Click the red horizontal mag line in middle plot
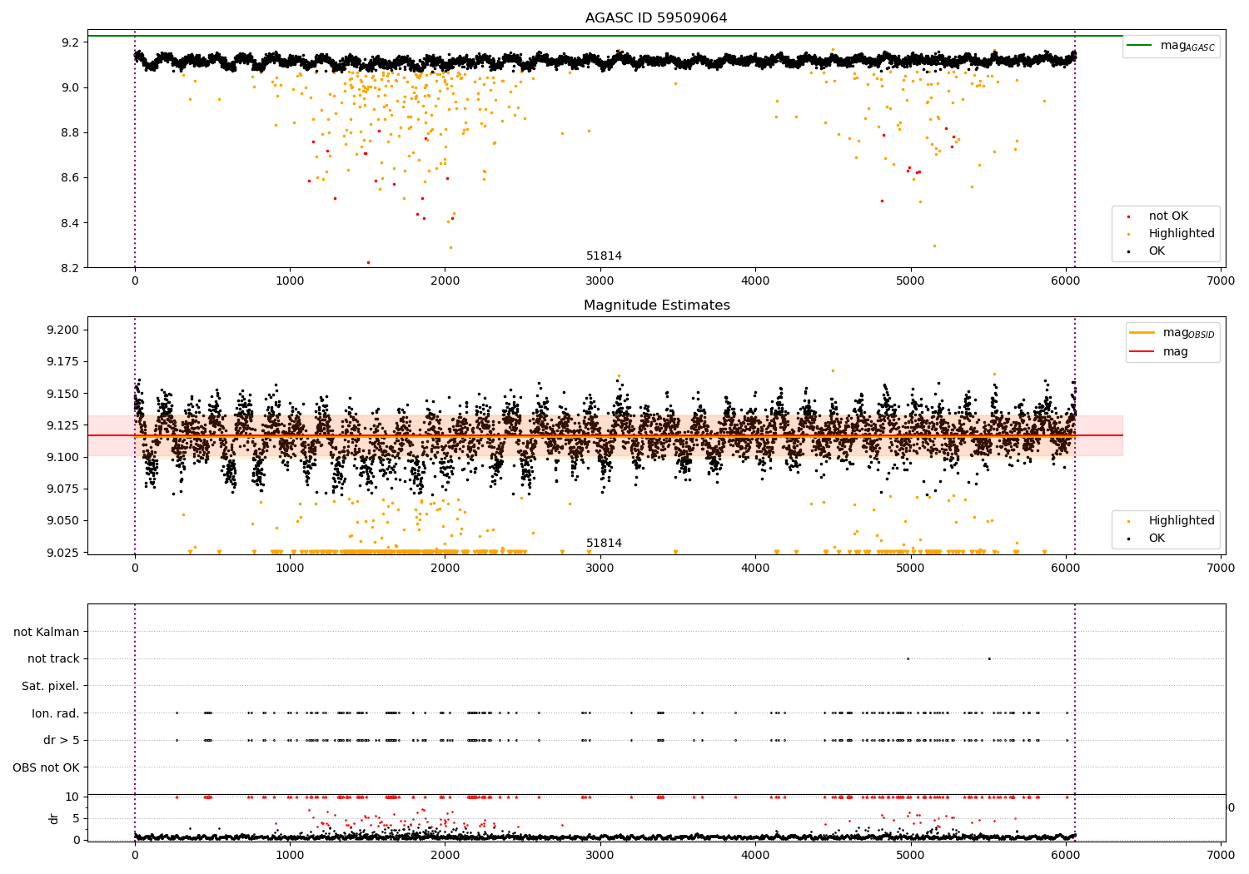Image resolution: width=1249 pixels, height=874 pixels. click(x=605, y=435)
